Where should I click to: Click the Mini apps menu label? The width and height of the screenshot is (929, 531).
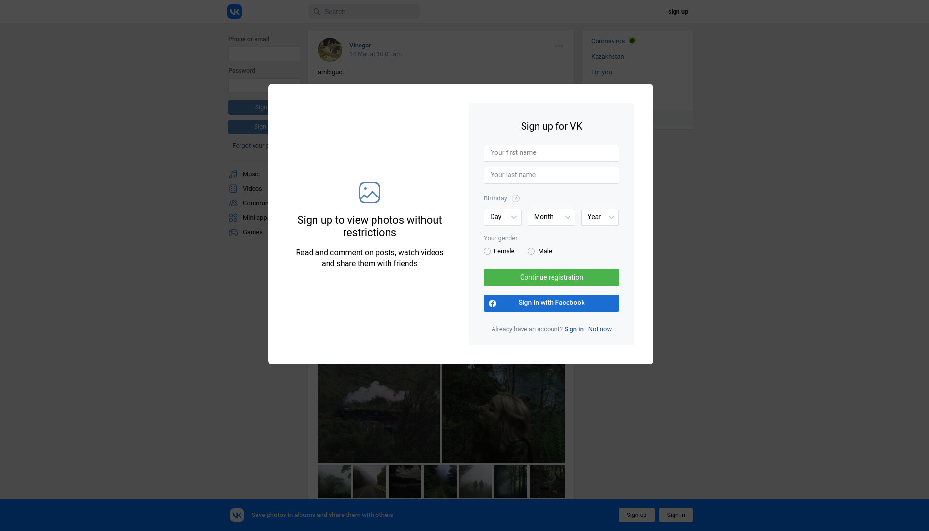click(x=255, y=218)
